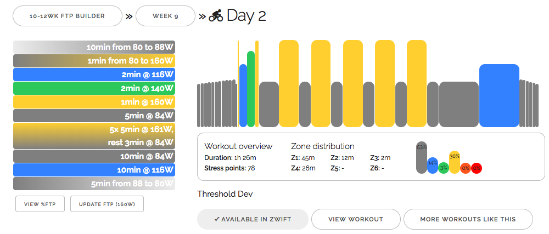Open the 10-12WK FTP Builder plan

pyautogui.click(x=68, y=16)
